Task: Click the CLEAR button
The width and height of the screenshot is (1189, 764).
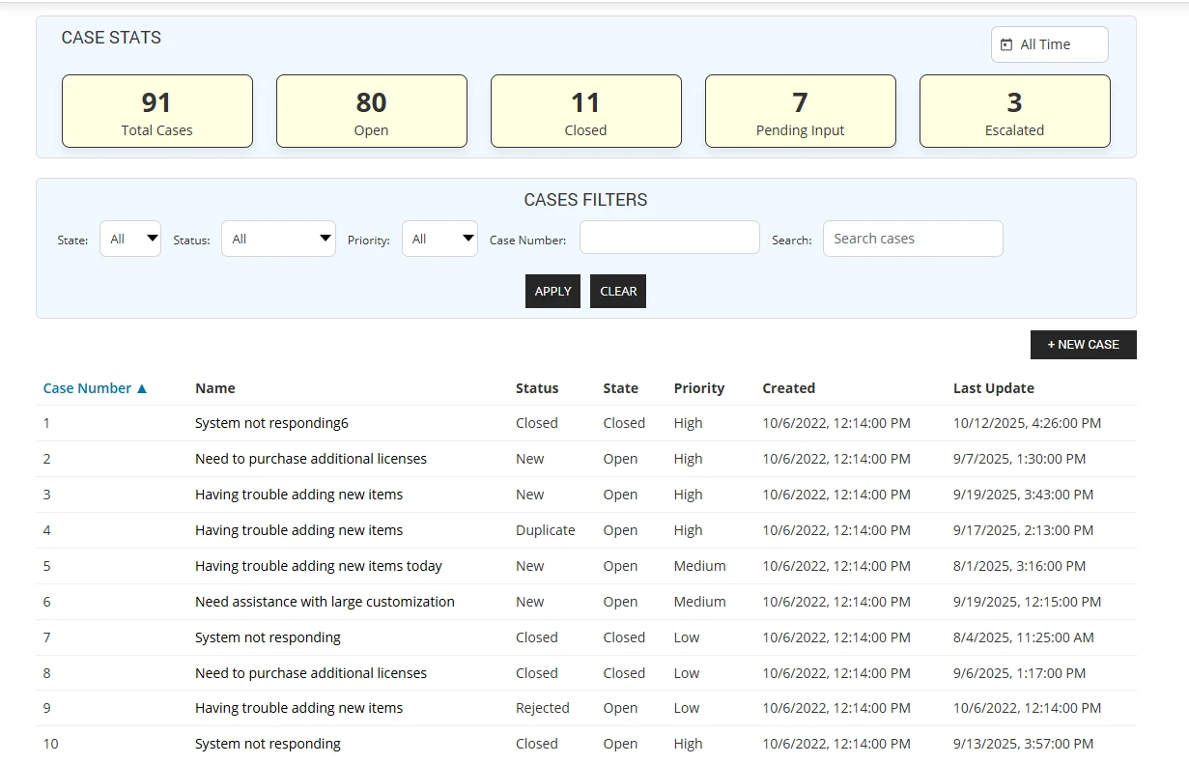Action: pyautogui.click(x=617, y=291)
